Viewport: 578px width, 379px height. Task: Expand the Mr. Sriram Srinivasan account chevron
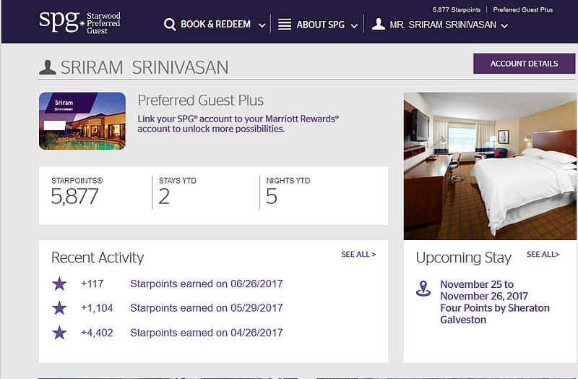[504, 26]
